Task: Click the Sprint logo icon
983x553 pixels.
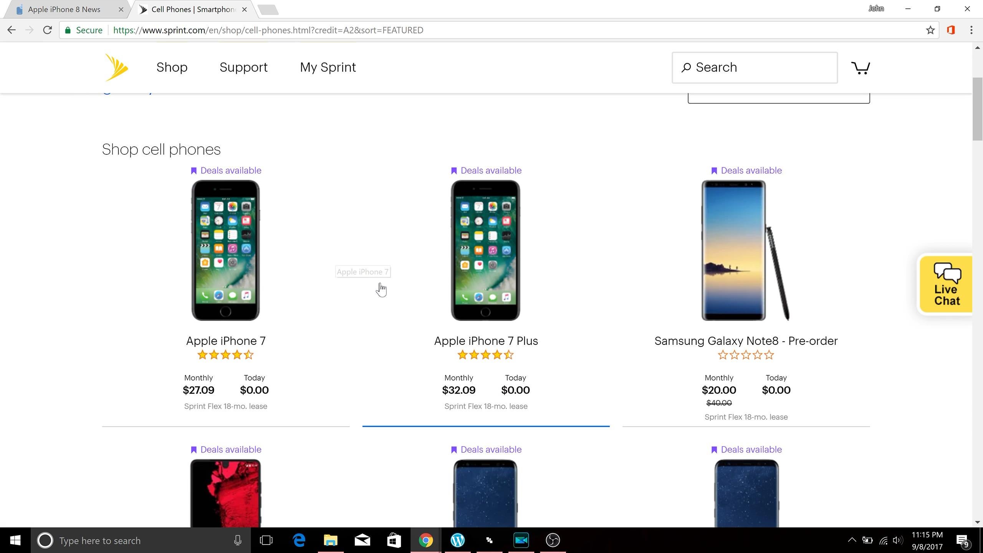Action: tap(116, 67)
